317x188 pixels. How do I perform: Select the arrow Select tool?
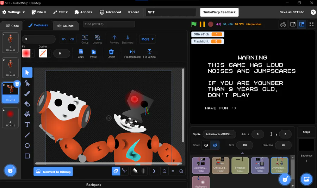coord(27,72)
